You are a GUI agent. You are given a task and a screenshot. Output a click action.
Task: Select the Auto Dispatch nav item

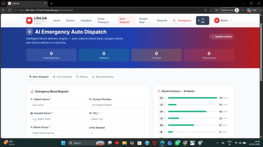point(126,20)
